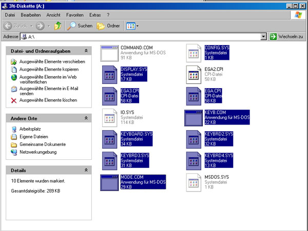Click the Windows flag logo
This screenshot has height=231, width=308.
tap(298, 15)
